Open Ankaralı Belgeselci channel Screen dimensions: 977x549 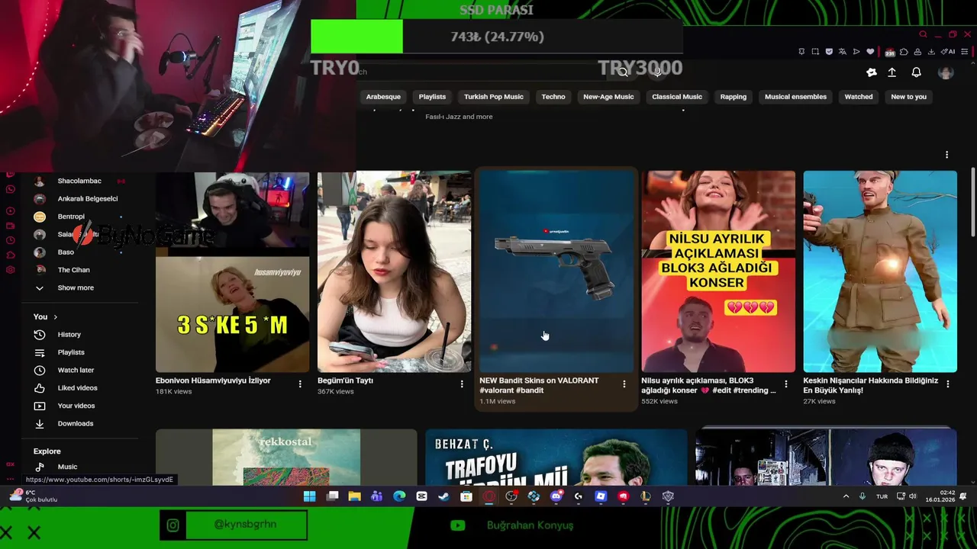tap(88, 199)
